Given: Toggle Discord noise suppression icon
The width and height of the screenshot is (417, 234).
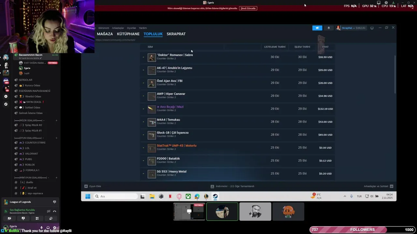Looking at the screenshot, I should [x=49, y=211].
